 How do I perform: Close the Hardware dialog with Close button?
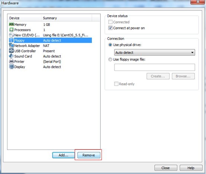tap(166, 168)
